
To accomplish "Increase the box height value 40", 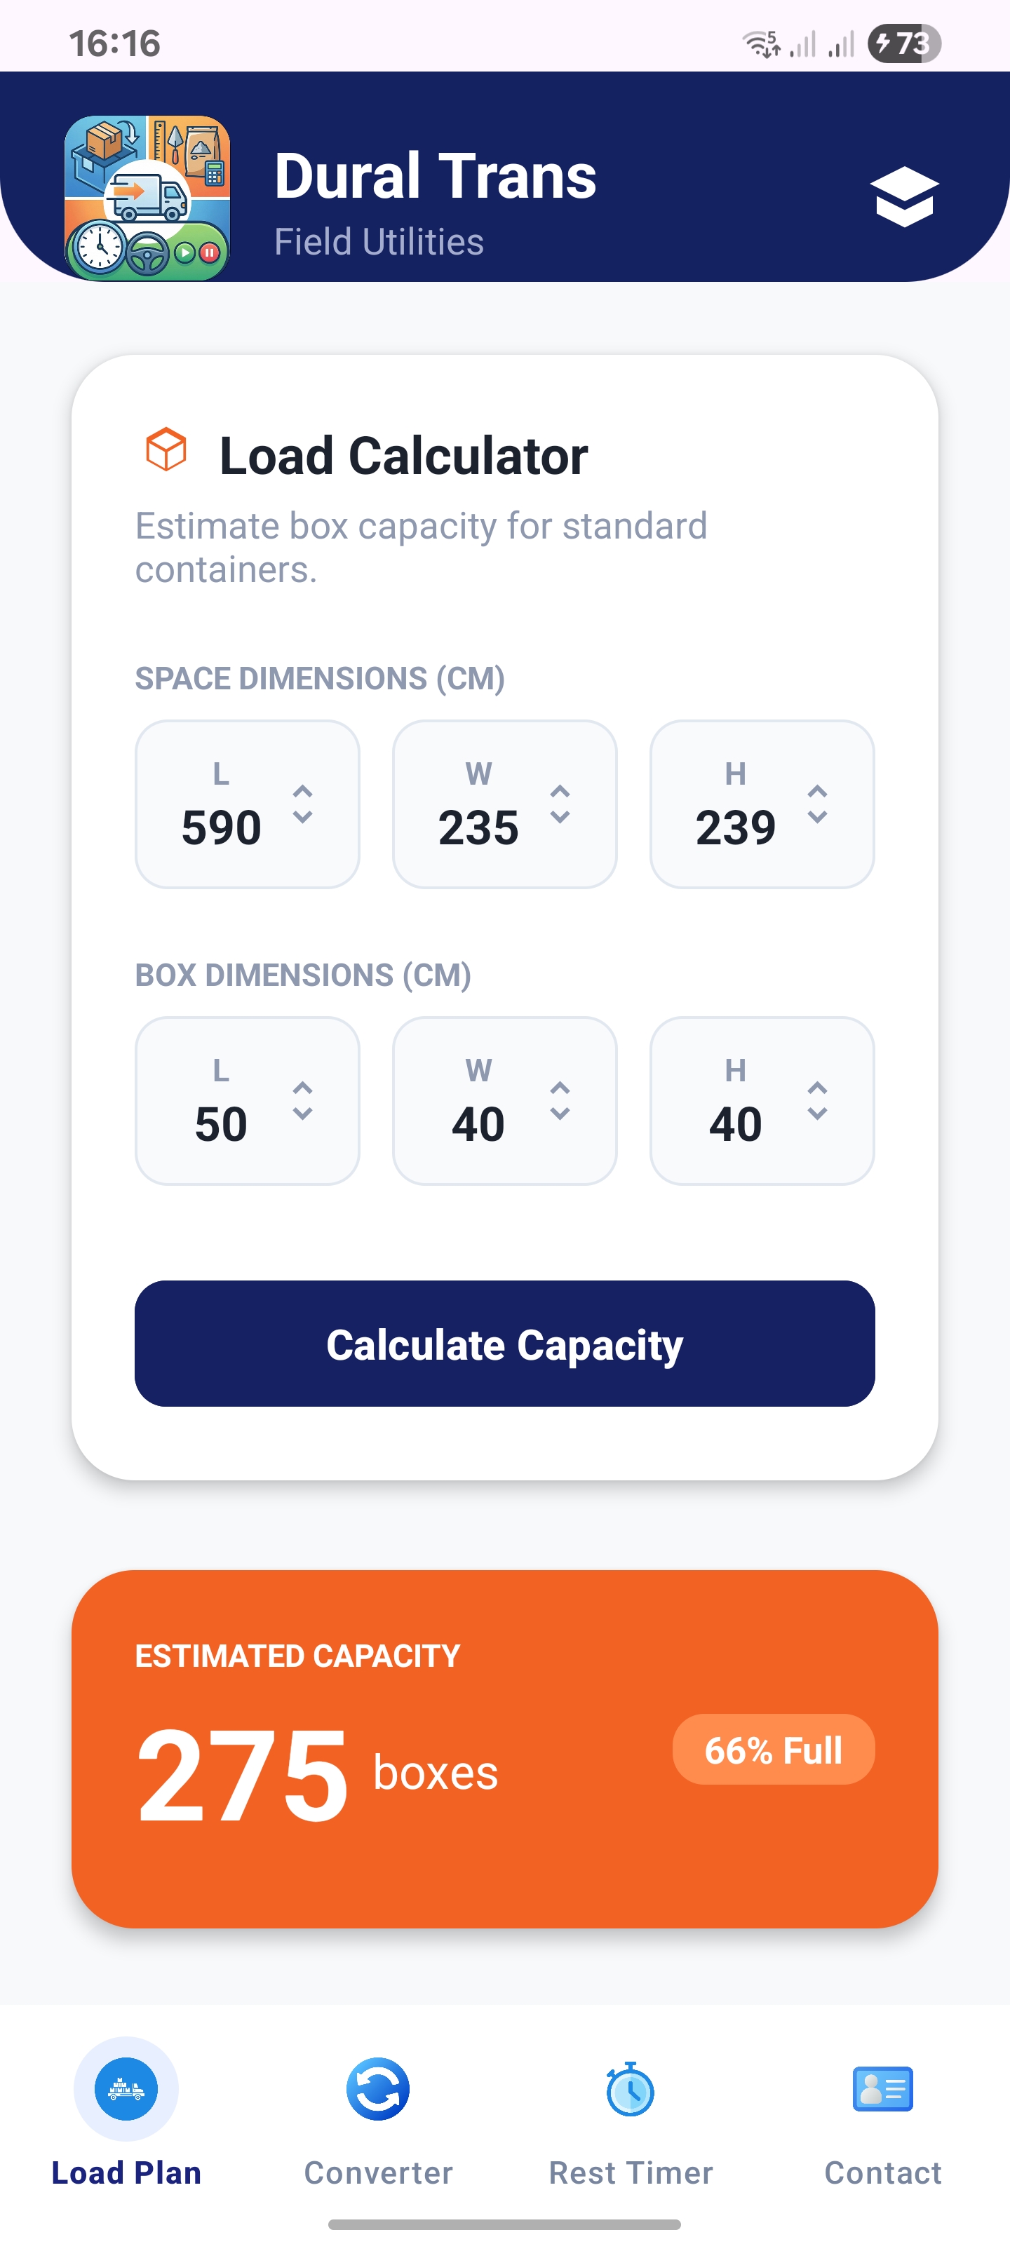I will [817, 1087].
